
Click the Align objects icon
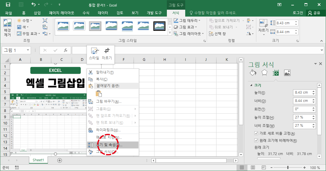point(249,21)
